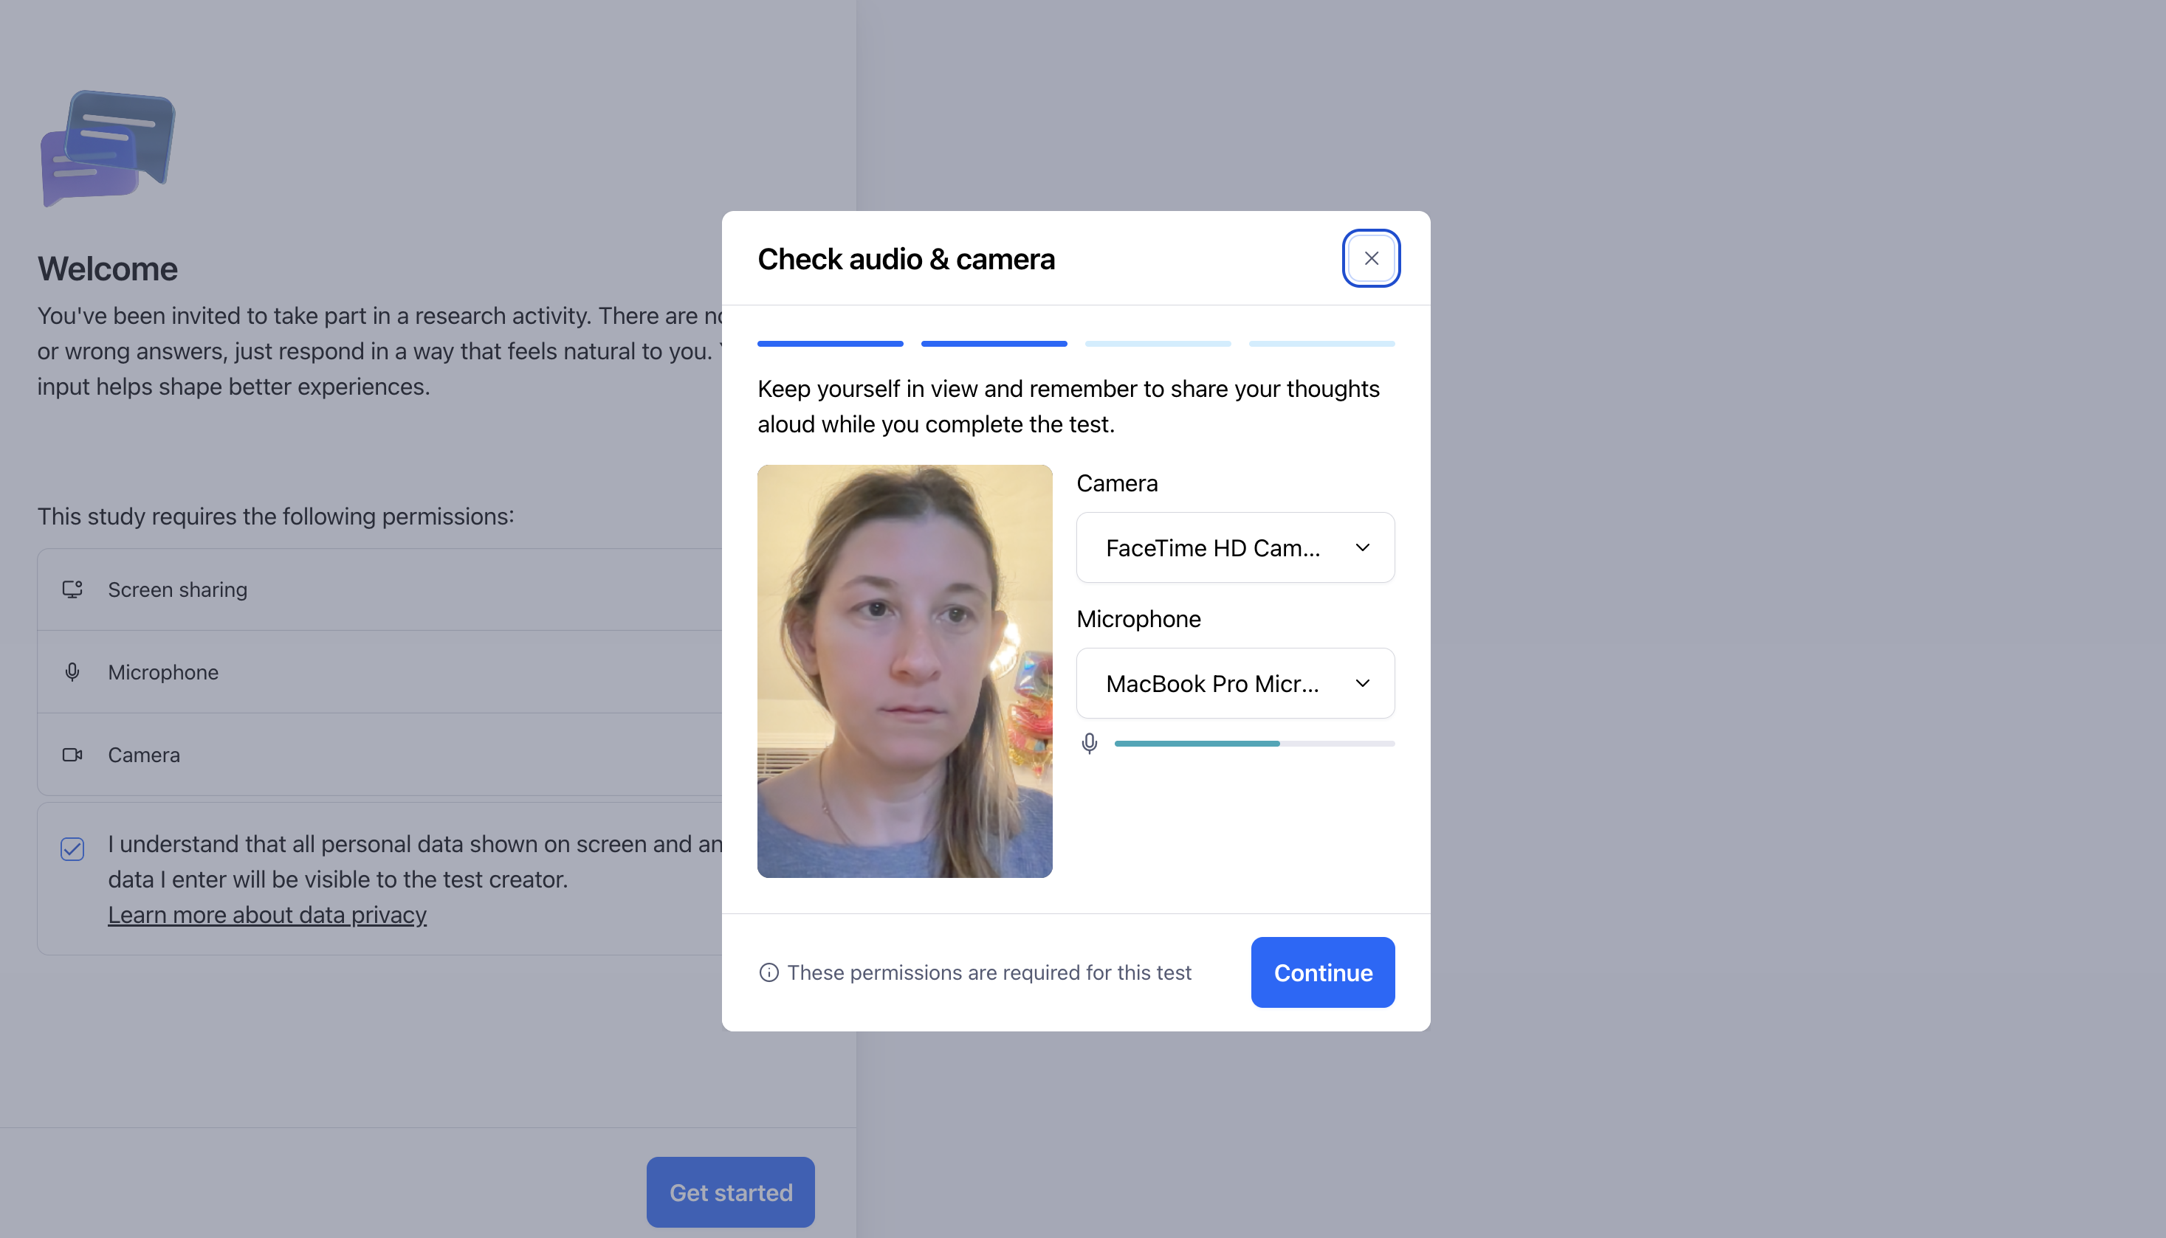Click chevron arrow on Camera dropdown
The height and width of the screenshot is (1238, 2166).
click(1362, 547)
